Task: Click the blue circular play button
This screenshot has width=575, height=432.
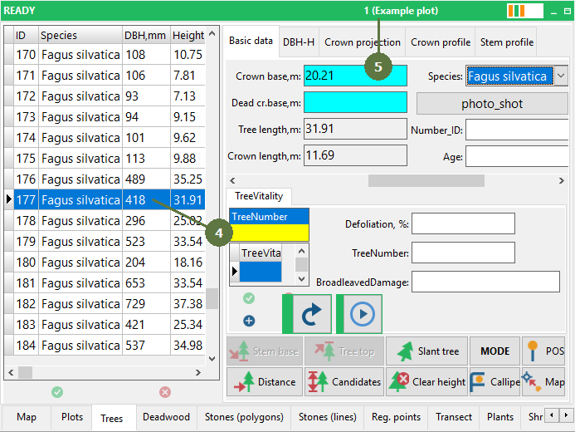Action: (363, 314)
